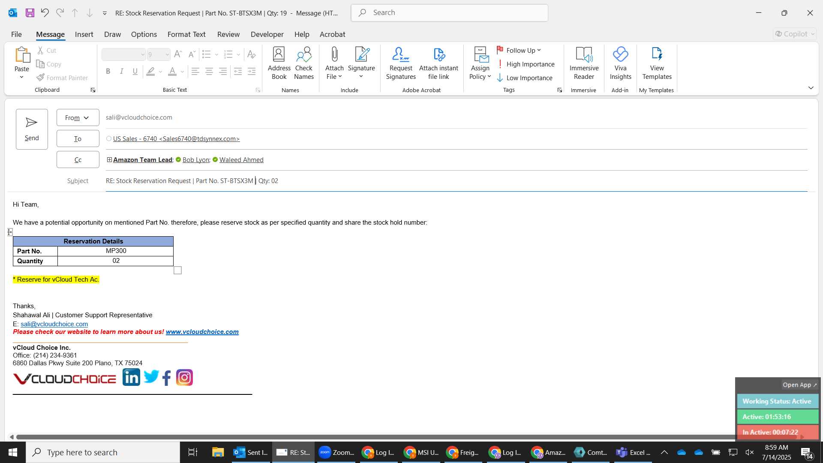The image size is (823, 463).
Task: Undo the last action
Action: tap(45, 13)
